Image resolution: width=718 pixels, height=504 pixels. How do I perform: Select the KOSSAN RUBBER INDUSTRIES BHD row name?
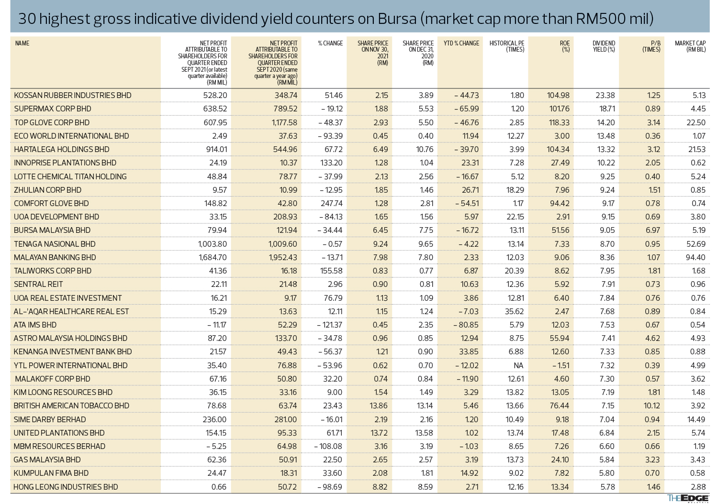[72, 95]
